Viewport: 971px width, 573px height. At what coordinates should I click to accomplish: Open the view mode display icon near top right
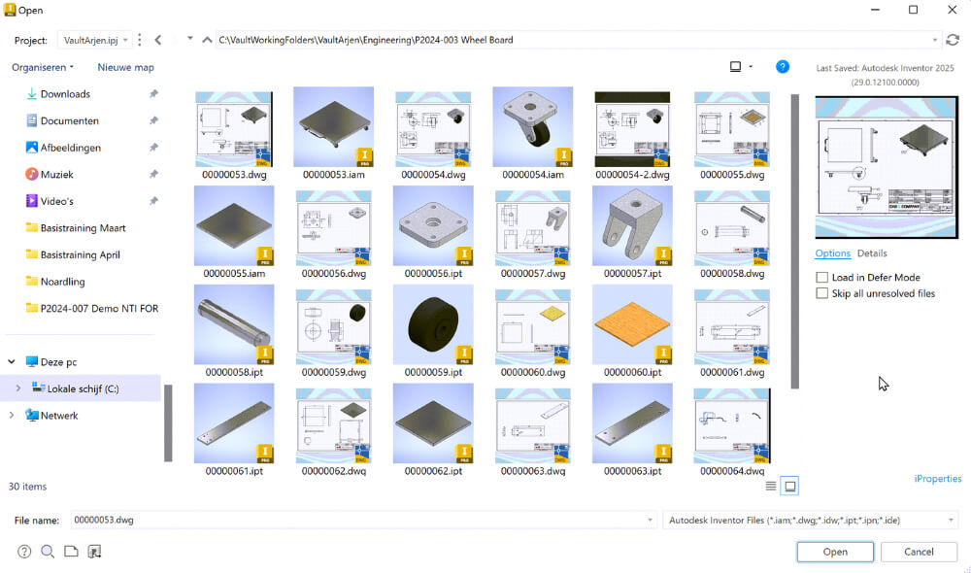[x=736, y=66]
